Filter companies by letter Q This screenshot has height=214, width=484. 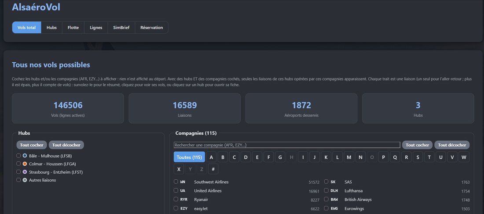[x=395, y=157]
